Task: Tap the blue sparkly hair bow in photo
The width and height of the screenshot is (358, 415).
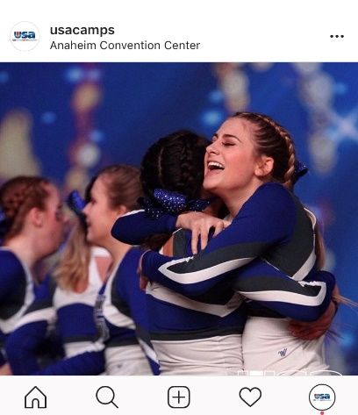Action: coord(171,203)
